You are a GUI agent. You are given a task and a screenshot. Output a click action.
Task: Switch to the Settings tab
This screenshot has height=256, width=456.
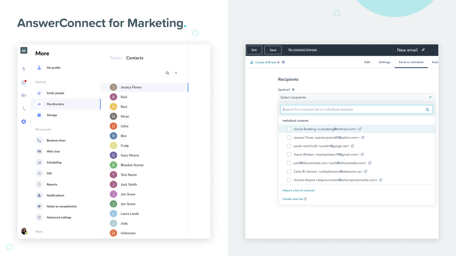[x=384, y=62]
